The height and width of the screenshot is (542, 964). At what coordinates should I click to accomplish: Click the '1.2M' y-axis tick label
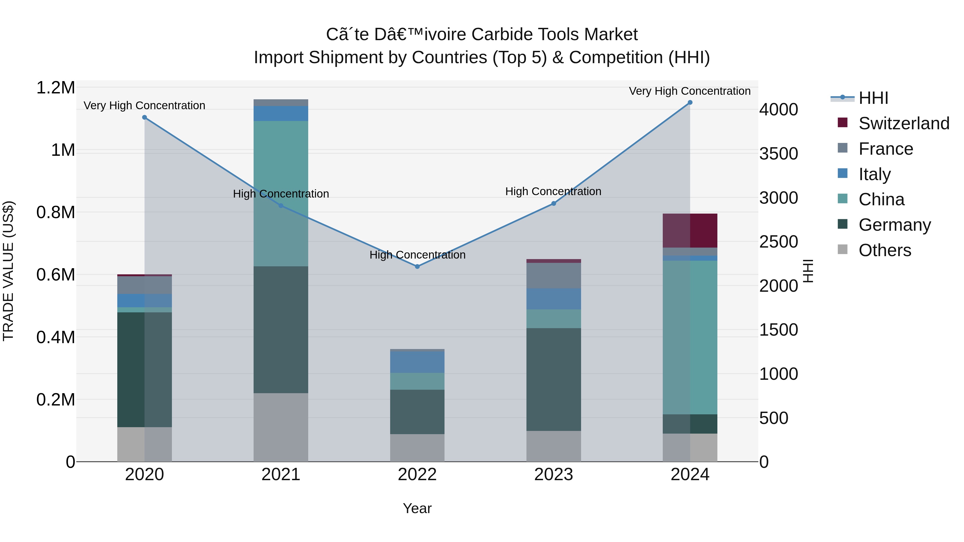click(x=56, y=88)
